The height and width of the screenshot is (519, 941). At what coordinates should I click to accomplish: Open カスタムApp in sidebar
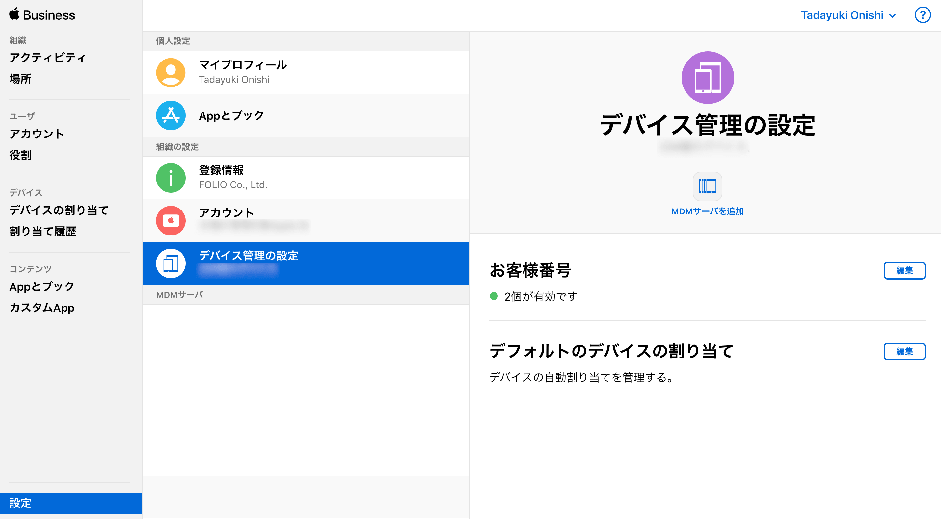42,308
